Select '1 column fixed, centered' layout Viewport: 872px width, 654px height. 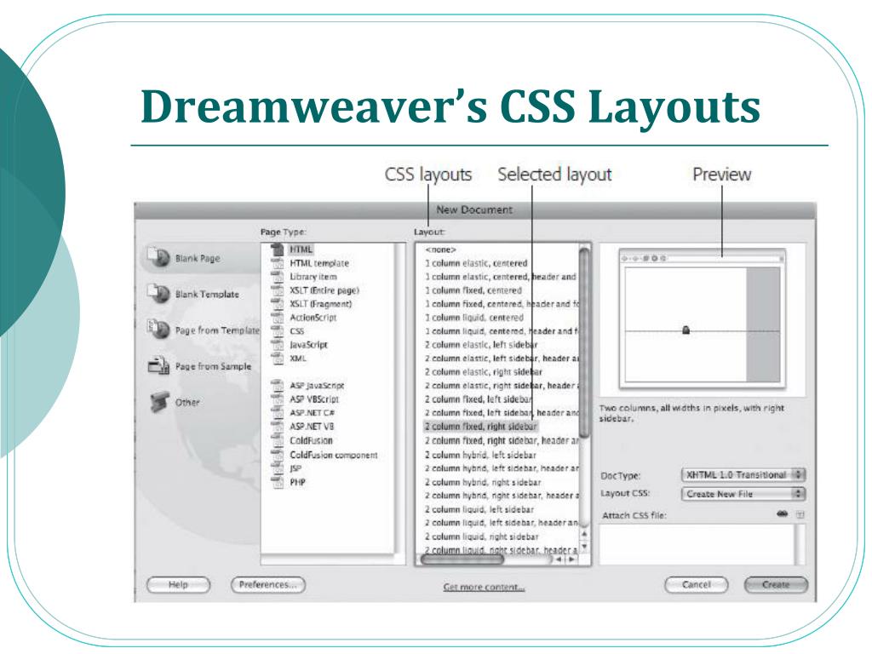[473, 290]
